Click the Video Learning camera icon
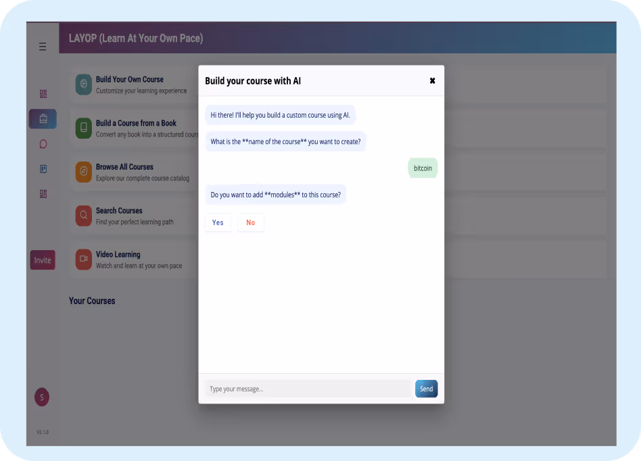This screenshot has height=461, width=641. pyautogui.click(x=83, y=259)
